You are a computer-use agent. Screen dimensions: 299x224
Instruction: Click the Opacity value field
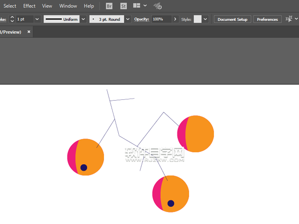pos(161,19)
